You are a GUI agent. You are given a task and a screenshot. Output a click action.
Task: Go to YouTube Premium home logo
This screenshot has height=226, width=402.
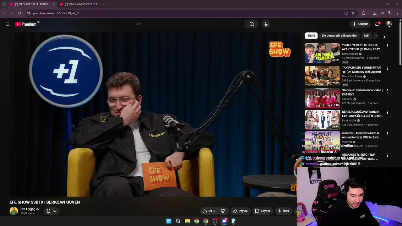26,24
